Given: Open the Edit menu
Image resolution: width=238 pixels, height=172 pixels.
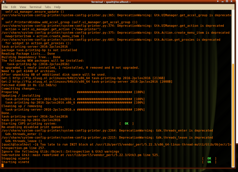Looking at the screenshot, I should [x=14, y=7].
